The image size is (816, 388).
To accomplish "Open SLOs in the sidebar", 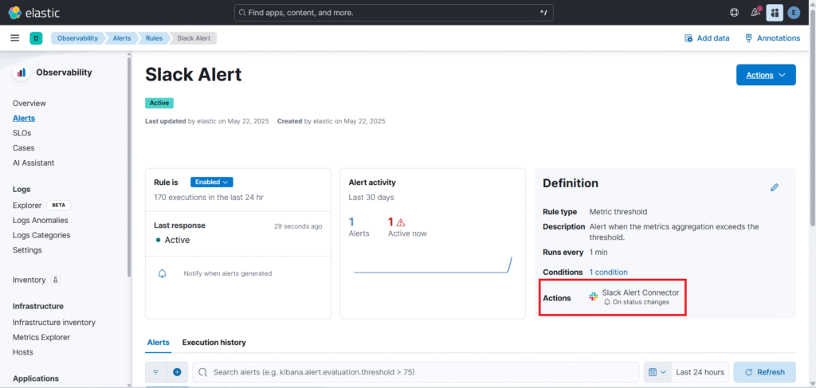I will tap(22, 133).
